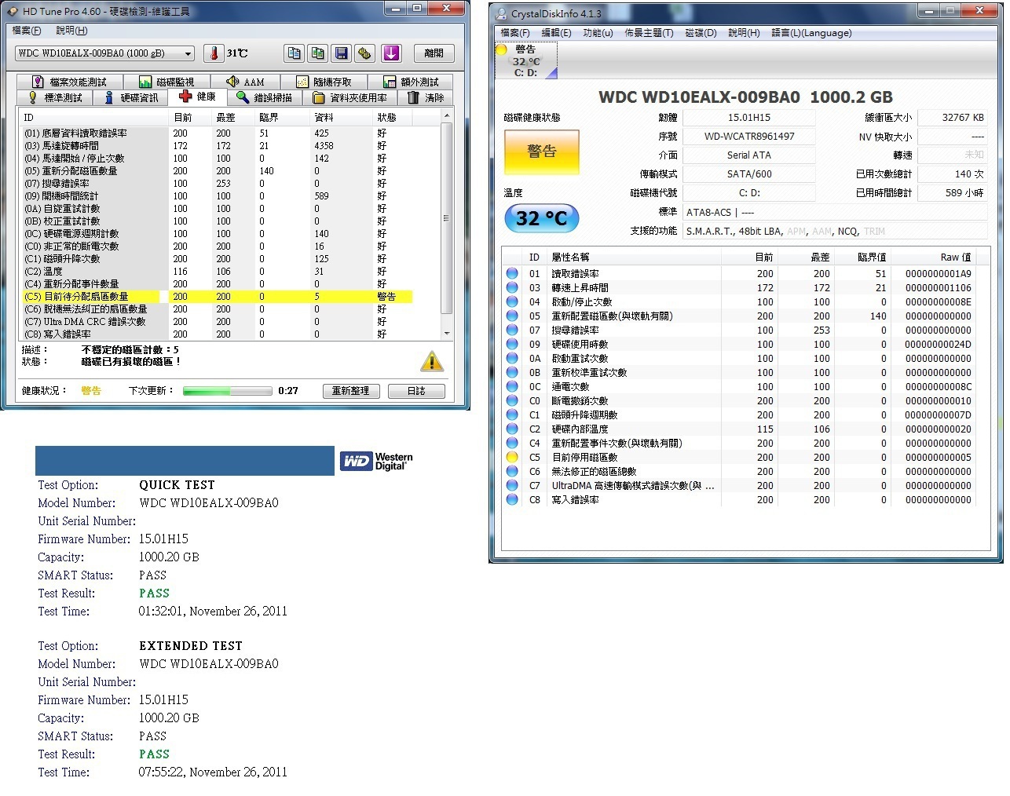This screenshot has height=796, width=1010.
Task: Open the 磁碟(D) menu in CrystalDiskInfo
Action: [701, 33]
